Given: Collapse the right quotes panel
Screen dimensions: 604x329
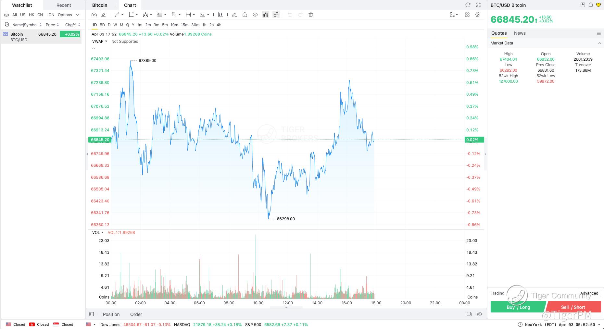Looking at the screenshot, I should click(x=485, y=154).
